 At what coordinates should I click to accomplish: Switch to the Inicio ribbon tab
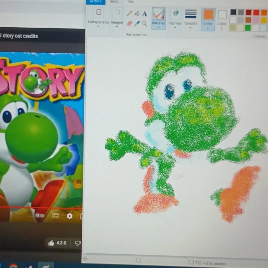[114, 1]
